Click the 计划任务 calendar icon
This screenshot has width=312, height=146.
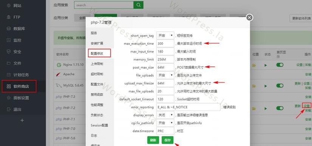(x=9, y=75)
